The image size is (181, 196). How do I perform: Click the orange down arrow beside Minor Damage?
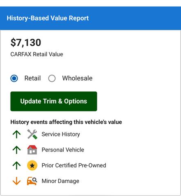tap(16, 181)
